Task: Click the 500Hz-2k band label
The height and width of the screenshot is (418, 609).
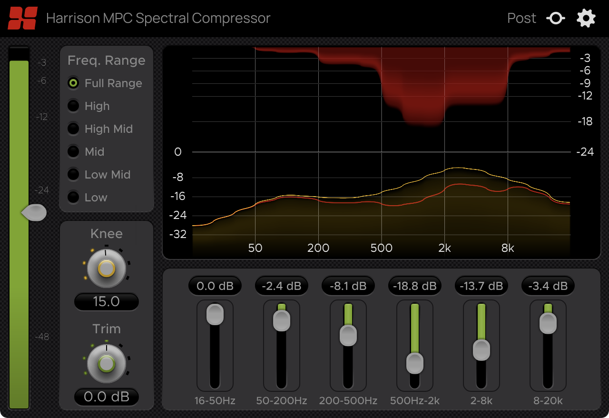Action: click(415, 401)
